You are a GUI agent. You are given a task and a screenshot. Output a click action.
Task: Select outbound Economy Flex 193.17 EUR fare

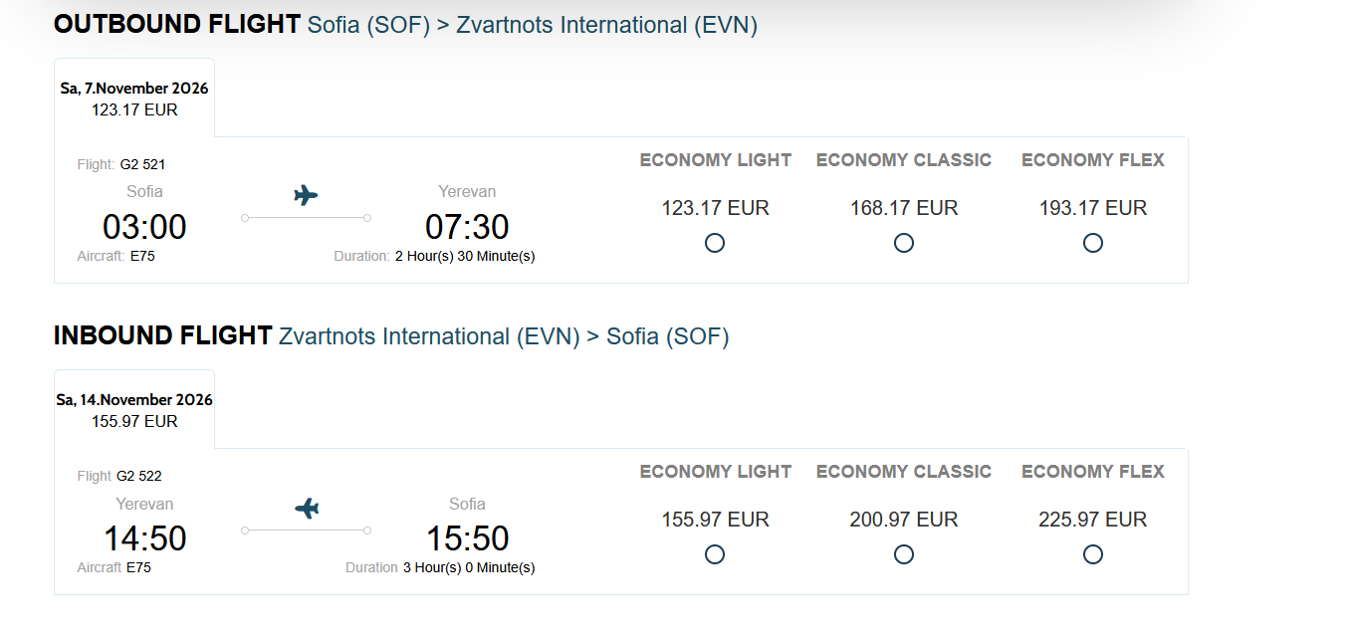[1093, 243]
